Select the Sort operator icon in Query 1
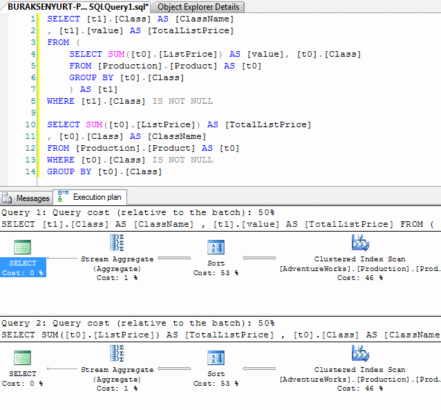Viewport: 441px width, 410px height. point(216,248)
